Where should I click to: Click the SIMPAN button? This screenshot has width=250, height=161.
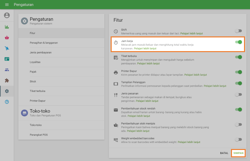(238, 153)
